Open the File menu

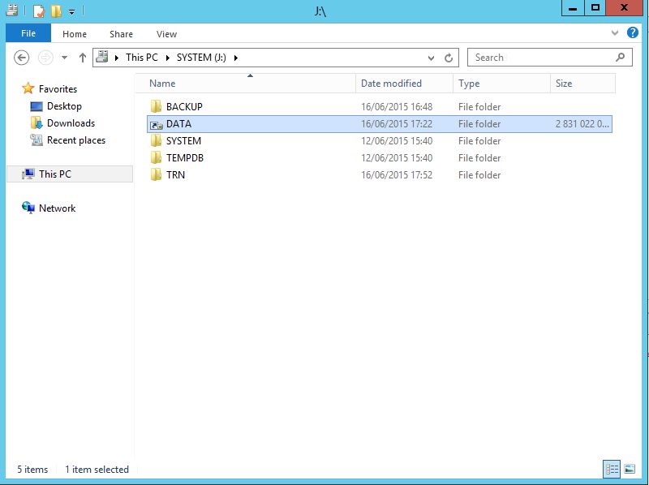pyautogui.click(x=28, y=33)
